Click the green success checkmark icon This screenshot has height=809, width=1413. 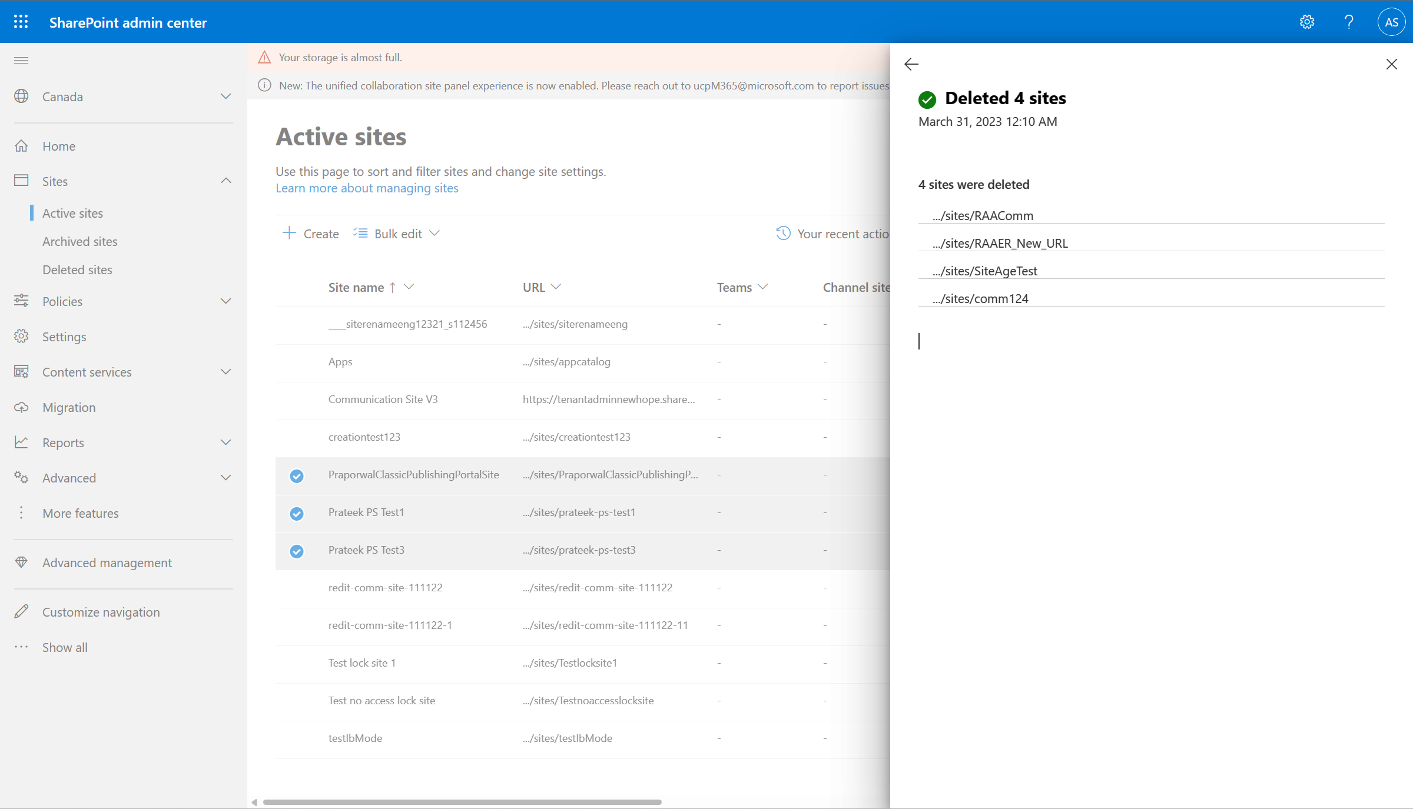[x=926, y=99]
